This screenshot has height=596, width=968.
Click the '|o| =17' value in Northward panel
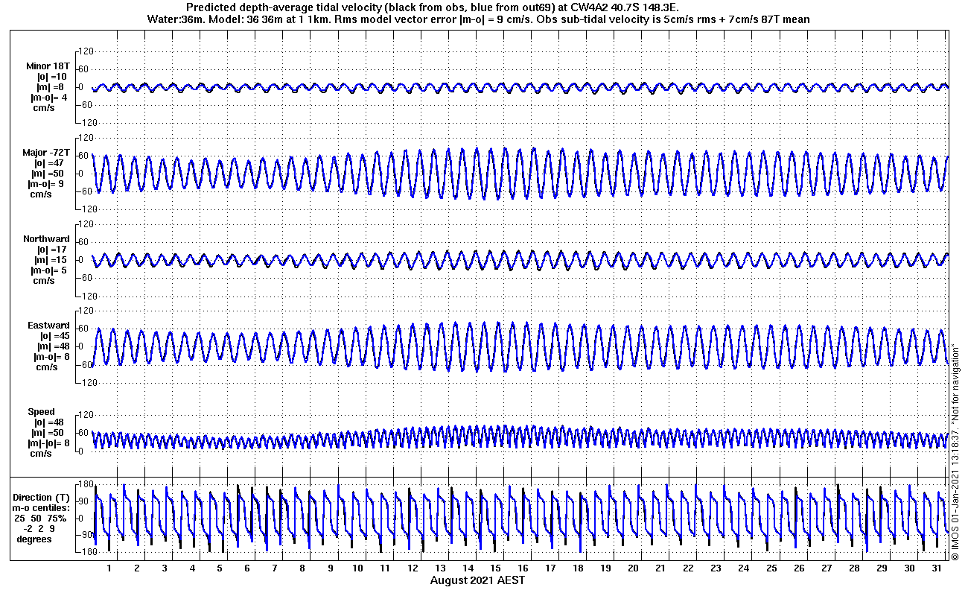[x=51, y=250]
